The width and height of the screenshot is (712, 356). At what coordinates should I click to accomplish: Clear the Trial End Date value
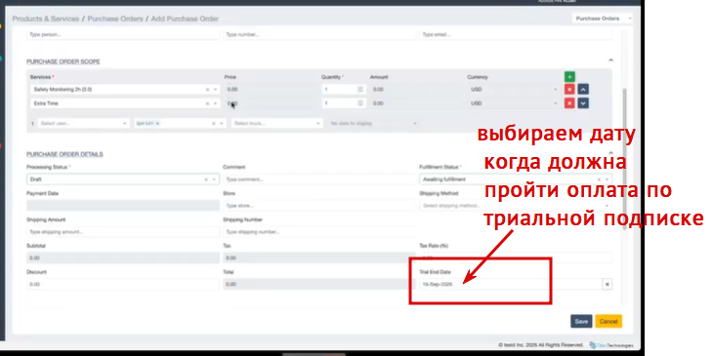click(607, 285)
